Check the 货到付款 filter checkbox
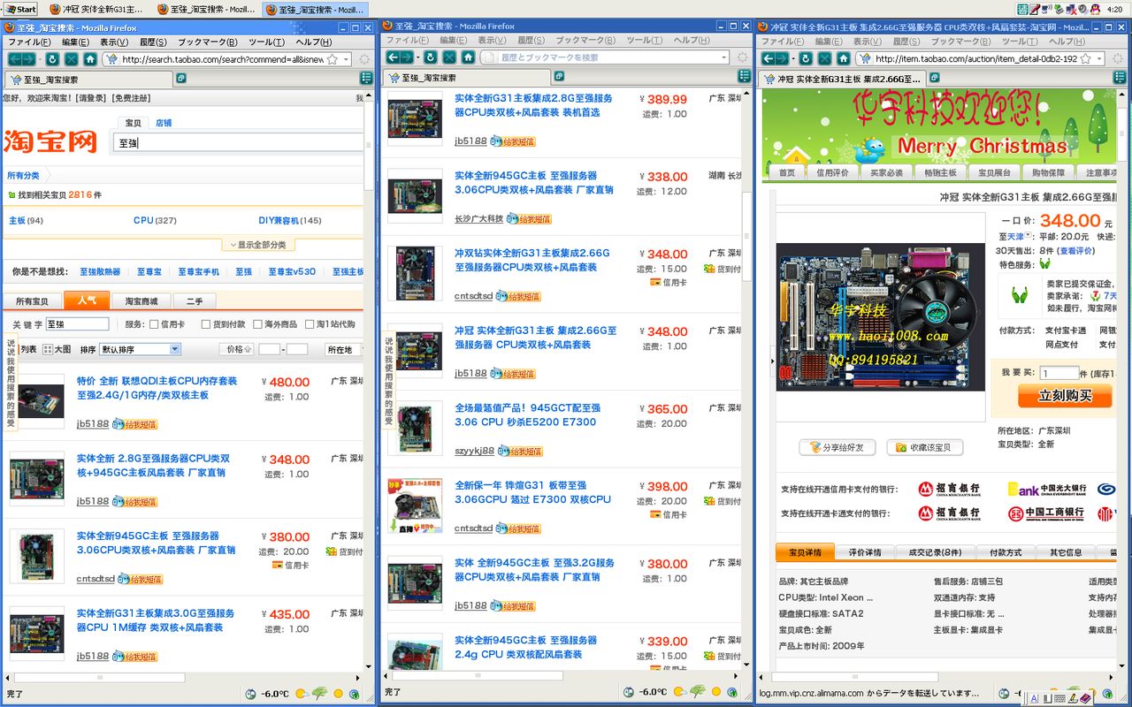Image resolution: width=1132 pixels, height=707 pixels. point(206,324)
